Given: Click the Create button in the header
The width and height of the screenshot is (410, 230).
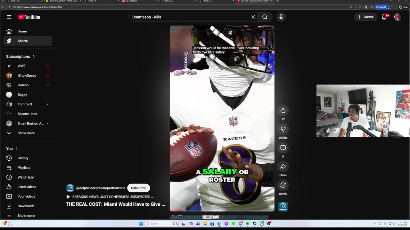Looking at the screenshot, I should pos(365,17).
